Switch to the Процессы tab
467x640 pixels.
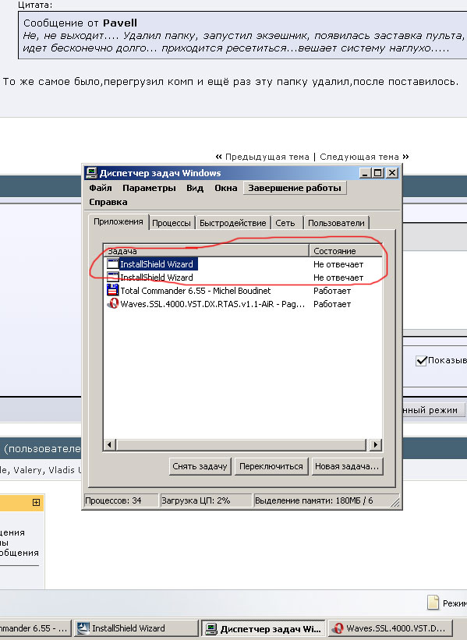(x=172, y=223)
